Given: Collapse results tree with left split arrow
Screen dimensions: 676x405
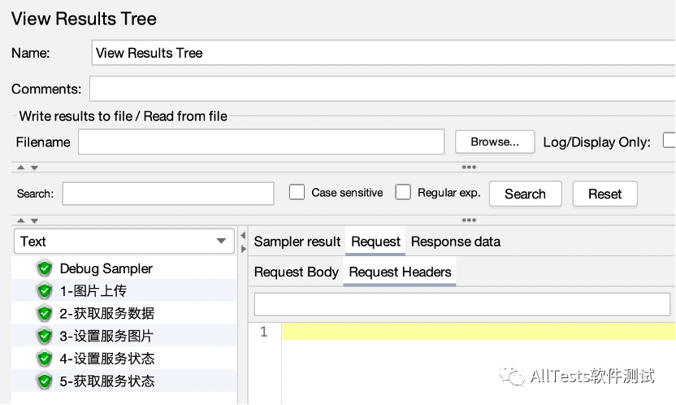Looking at the screenshot, I should pos(243,236).
